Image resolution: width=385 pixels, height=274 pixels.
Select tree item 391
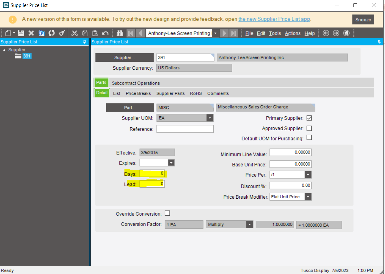27,56
